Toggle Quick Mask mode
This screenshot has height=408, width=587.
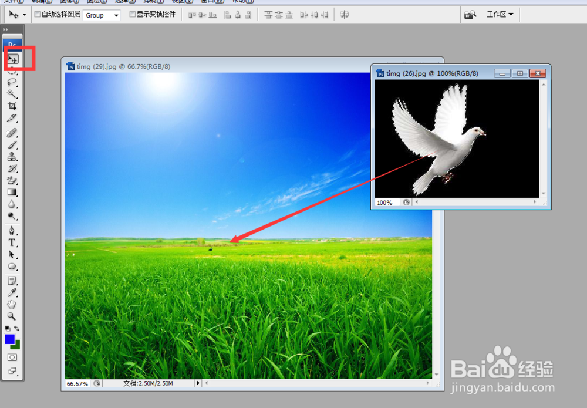tap(12, 357)
